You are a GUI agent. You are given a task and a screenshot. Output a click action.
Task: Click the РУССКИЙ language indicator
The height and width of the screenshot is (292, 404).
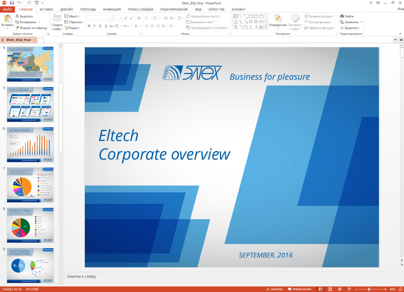pyautogui.click(x=32, y=289)
